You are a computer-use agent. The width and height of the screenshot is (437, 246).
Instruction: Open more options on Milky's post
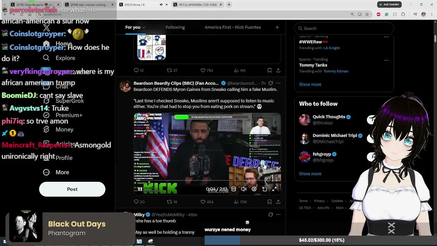278,215
